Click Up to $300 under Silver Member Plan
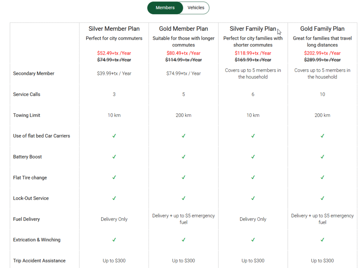This screenshot has width=363, height=268. point(114,261)
